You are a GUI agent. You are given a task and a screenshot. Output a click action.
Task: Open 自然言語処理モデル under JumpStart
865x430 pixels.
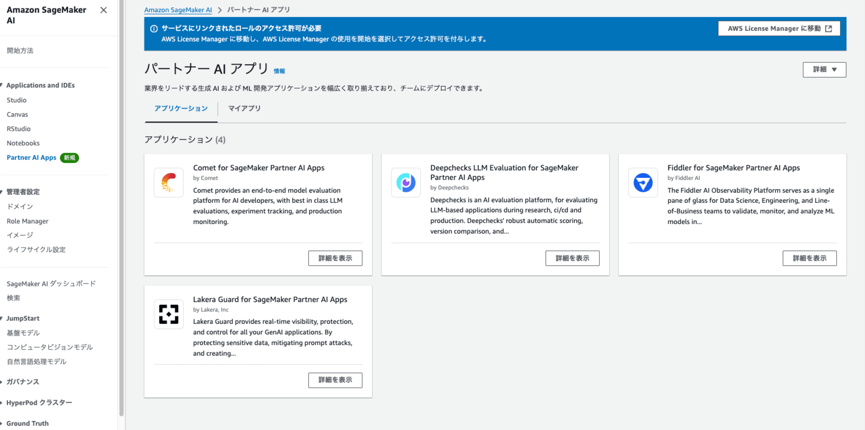pyautogui.click(x=36, y=362)
